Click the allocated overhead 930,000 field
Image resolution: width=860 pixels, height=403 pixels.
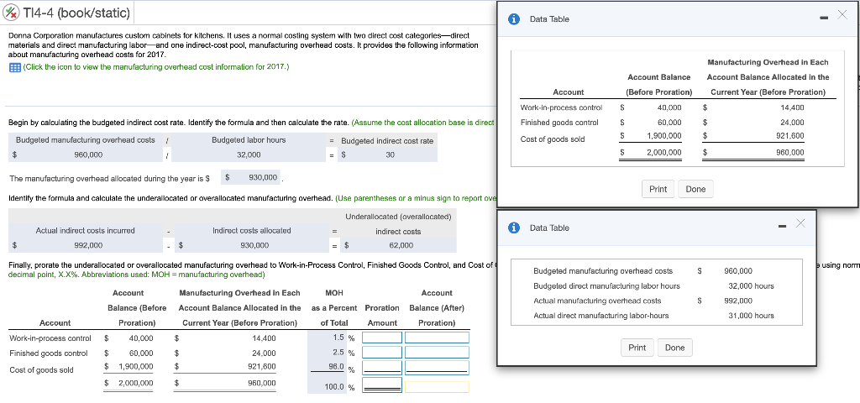click(x=251, y=178)
